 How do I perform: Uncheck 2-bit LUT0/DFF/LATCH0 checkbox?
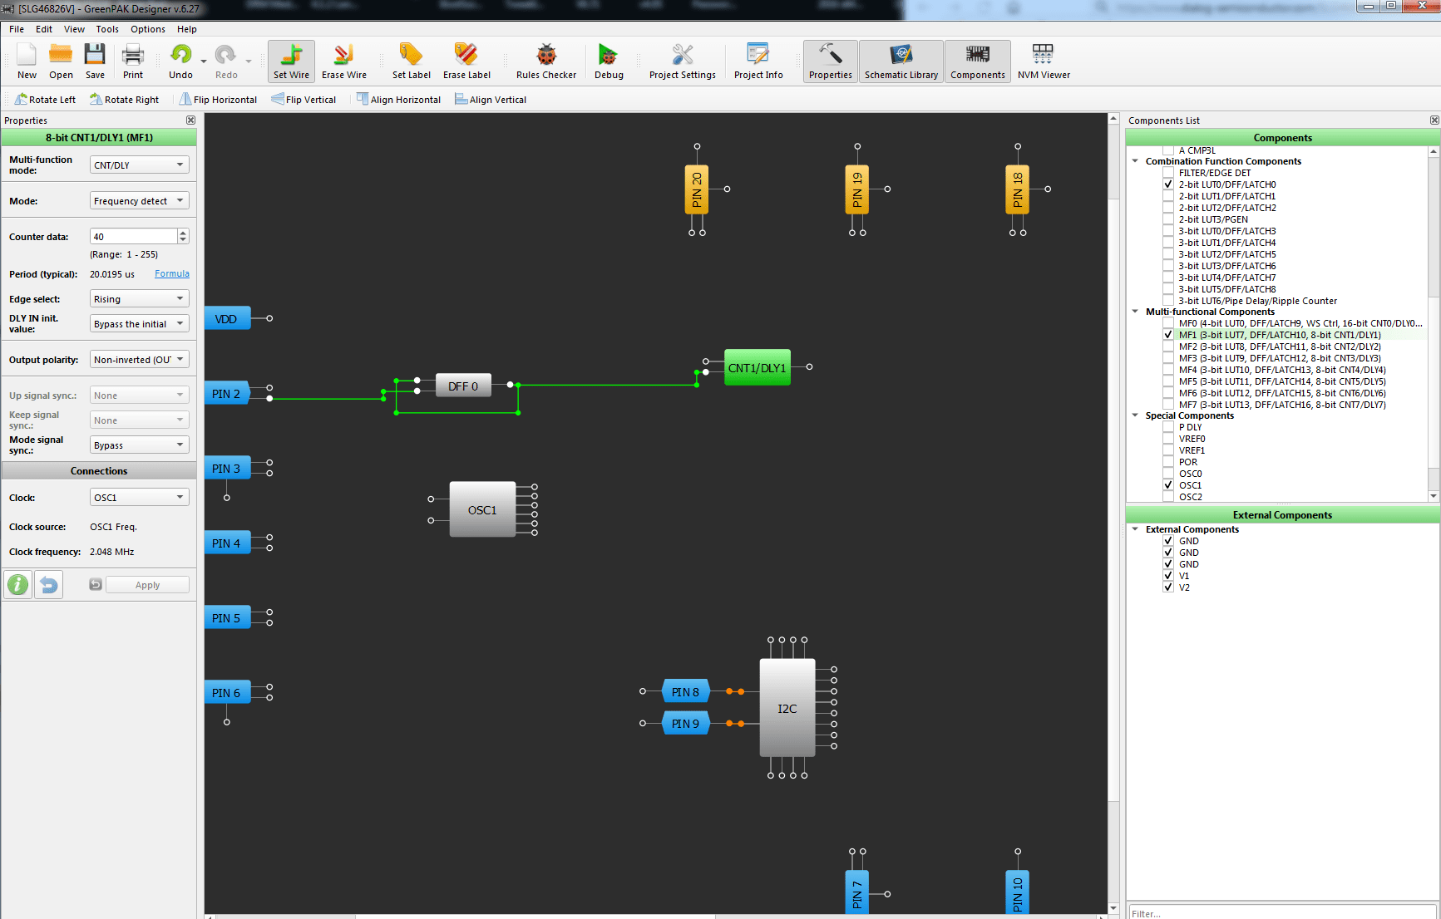coord(1168,184)
